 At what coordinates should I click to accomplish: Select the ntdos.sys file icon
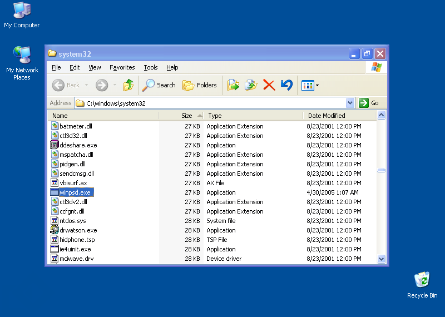tap(55, 220)
